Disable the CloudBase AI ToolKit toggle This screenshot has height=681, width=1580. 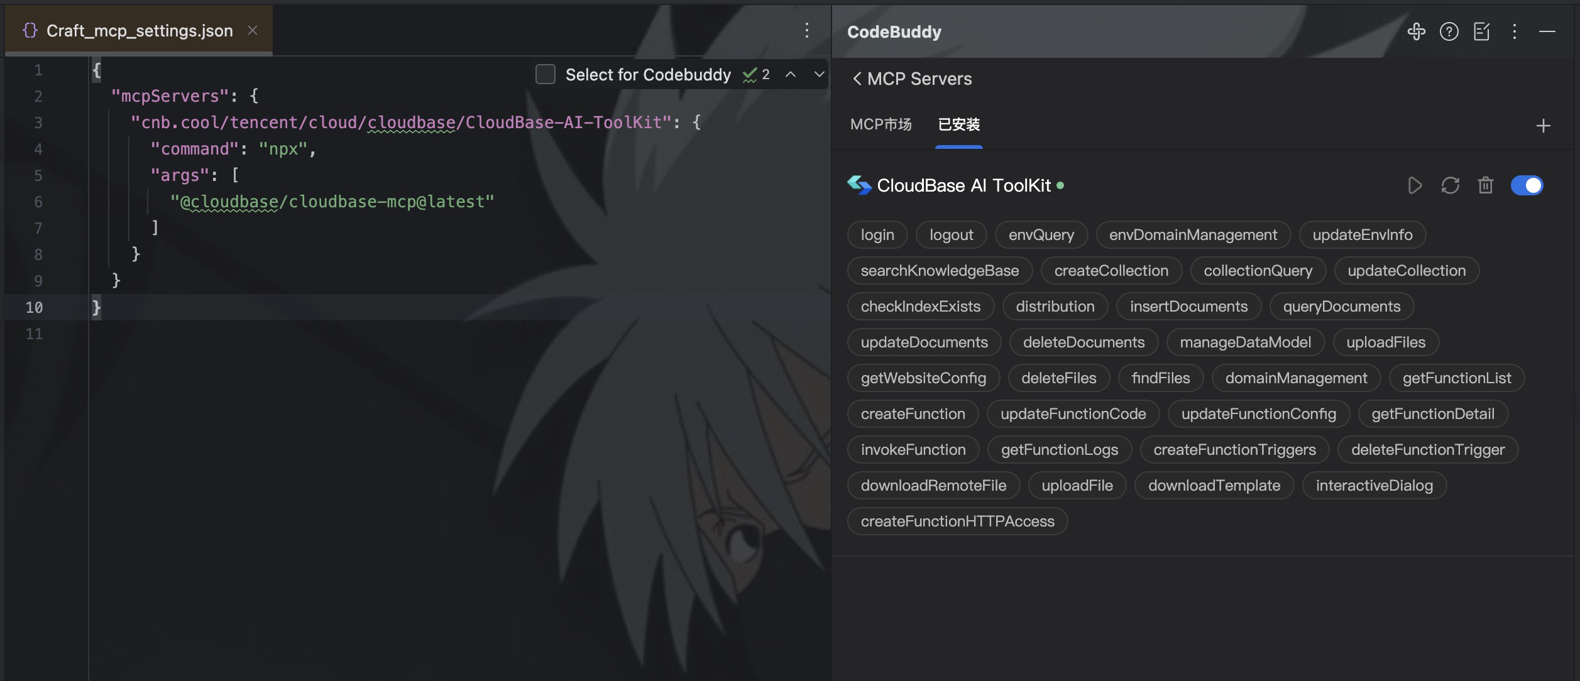pyautogui.click(x=1527, y=185)
